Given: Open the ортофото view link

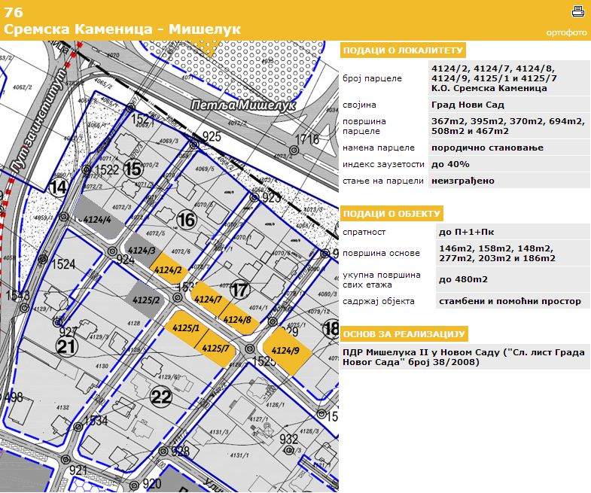Looking at the screenshot, I should (566, 33).
